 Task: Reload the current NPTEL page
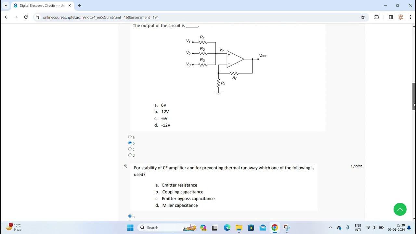point(26,17)
